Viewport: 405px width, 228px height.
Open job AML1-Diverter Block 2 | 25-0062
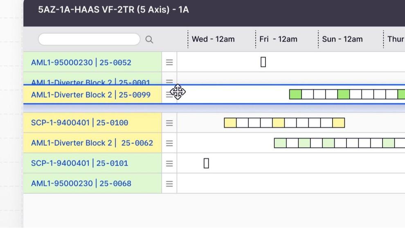click(92, 143)
